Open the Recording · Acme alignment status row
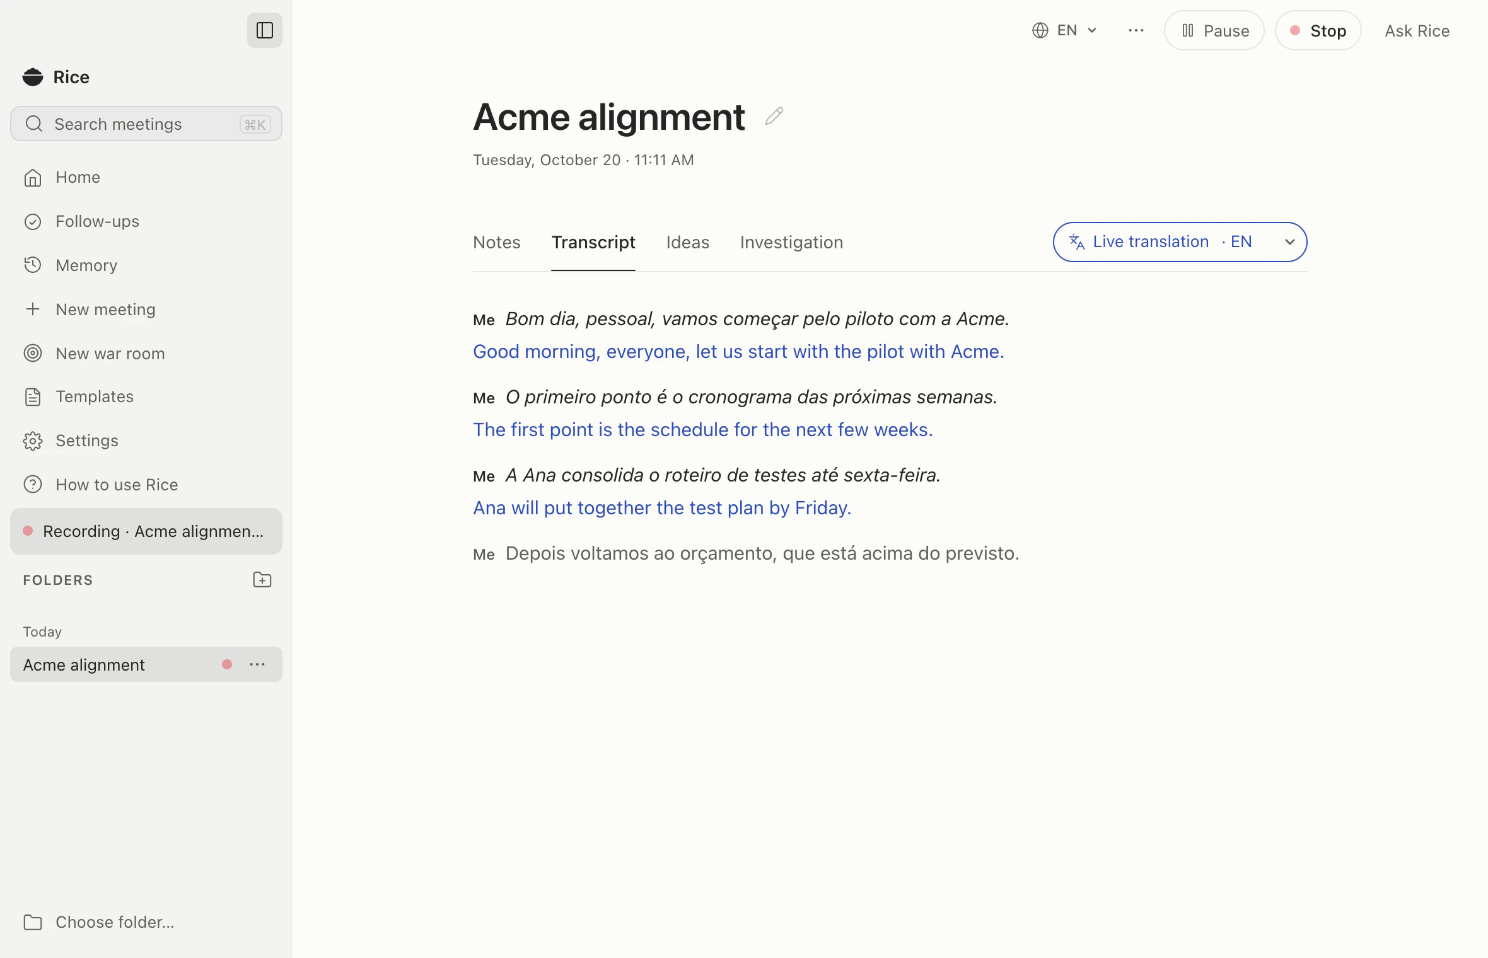This screenshot has height=958, width=1488. 146,531
